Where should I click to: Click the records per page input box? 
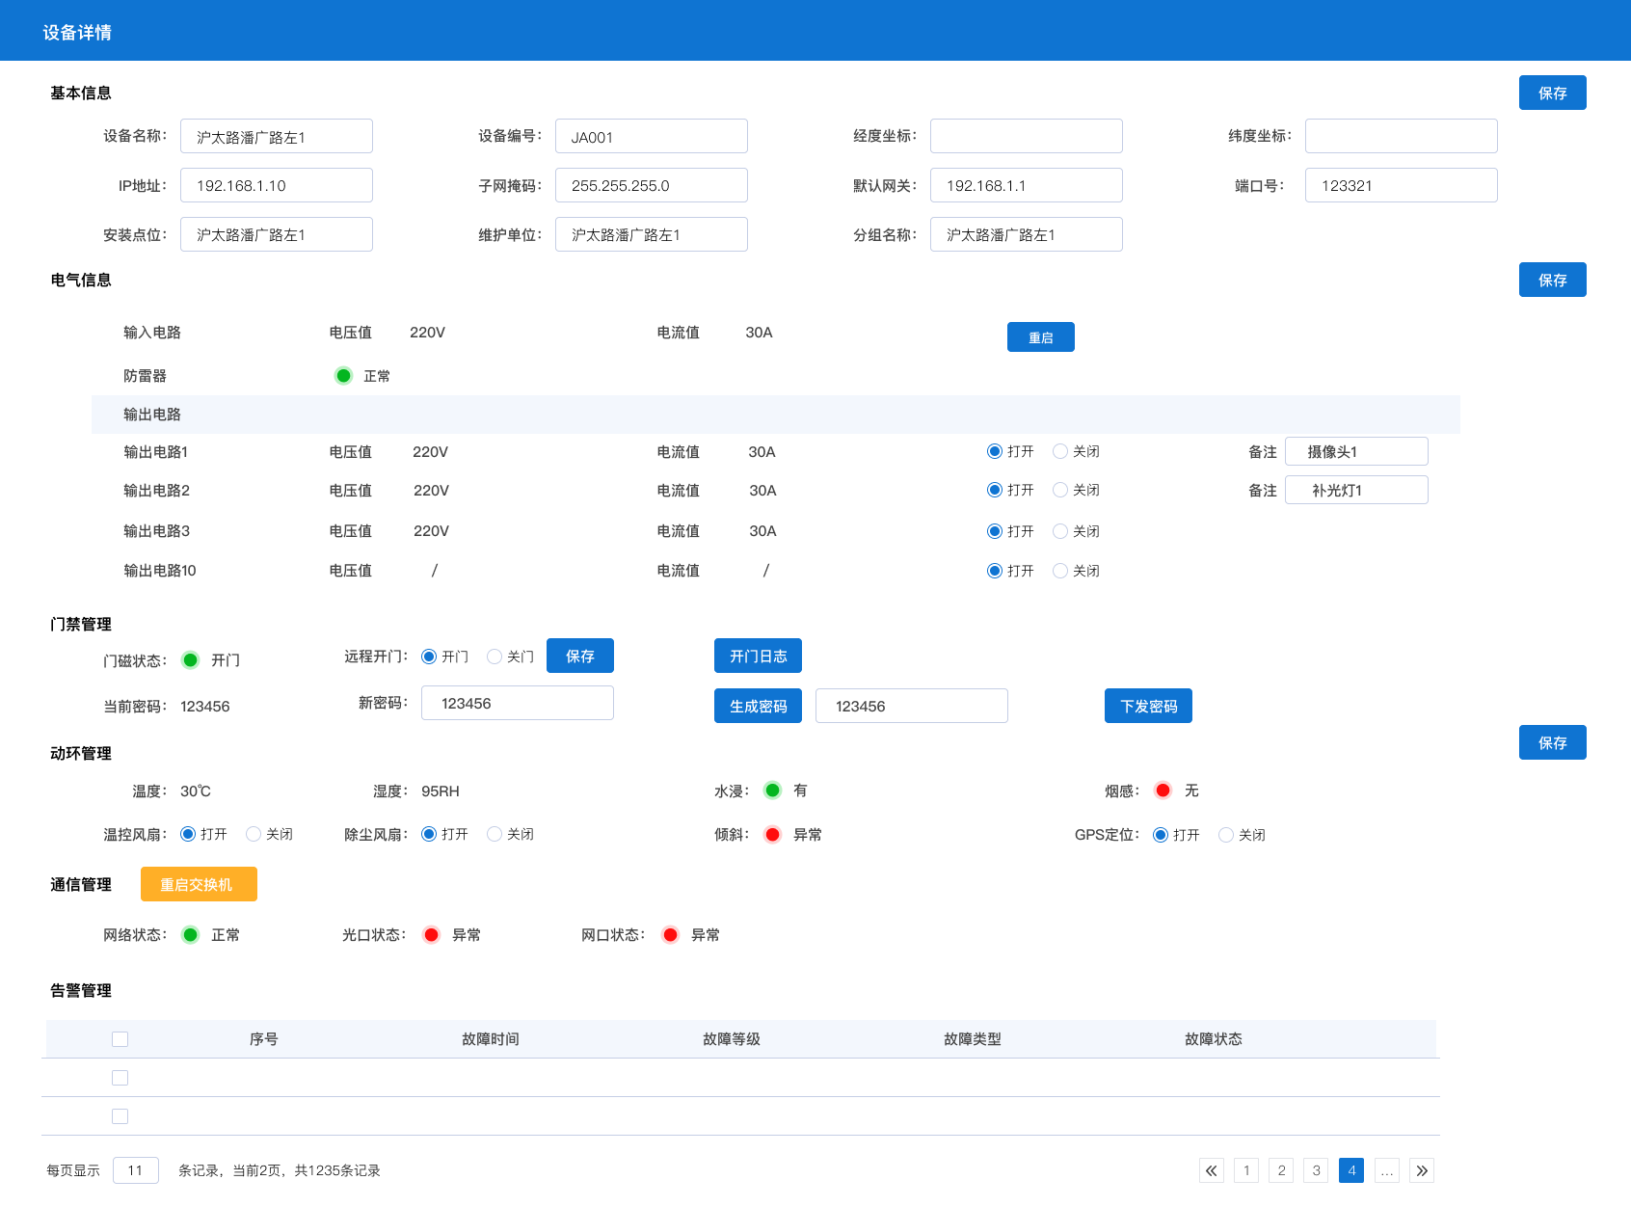(x=135, y=1170)
